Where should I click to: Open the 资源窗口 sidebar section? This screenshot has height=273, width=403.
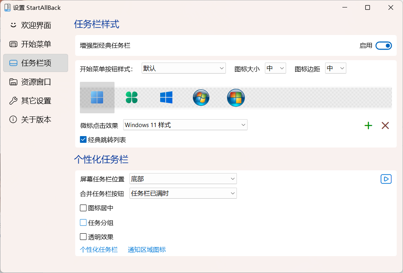pyautogui.click(x=36, y=82)
